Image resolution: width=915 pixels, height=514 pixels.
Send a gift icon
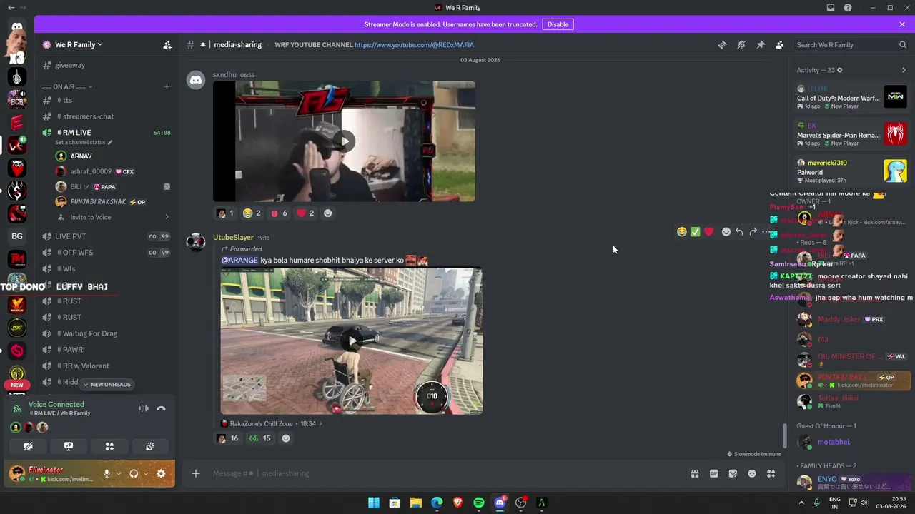pos(694,473)
